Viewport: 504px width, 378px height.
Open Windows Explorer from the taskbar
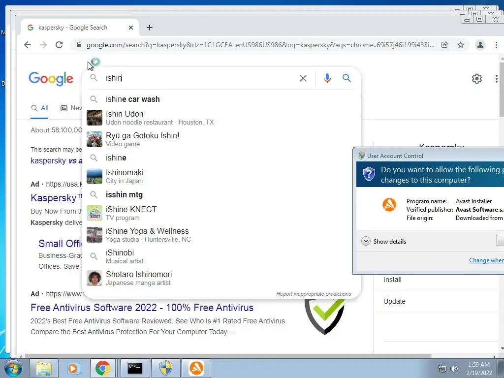click(44, 368)
